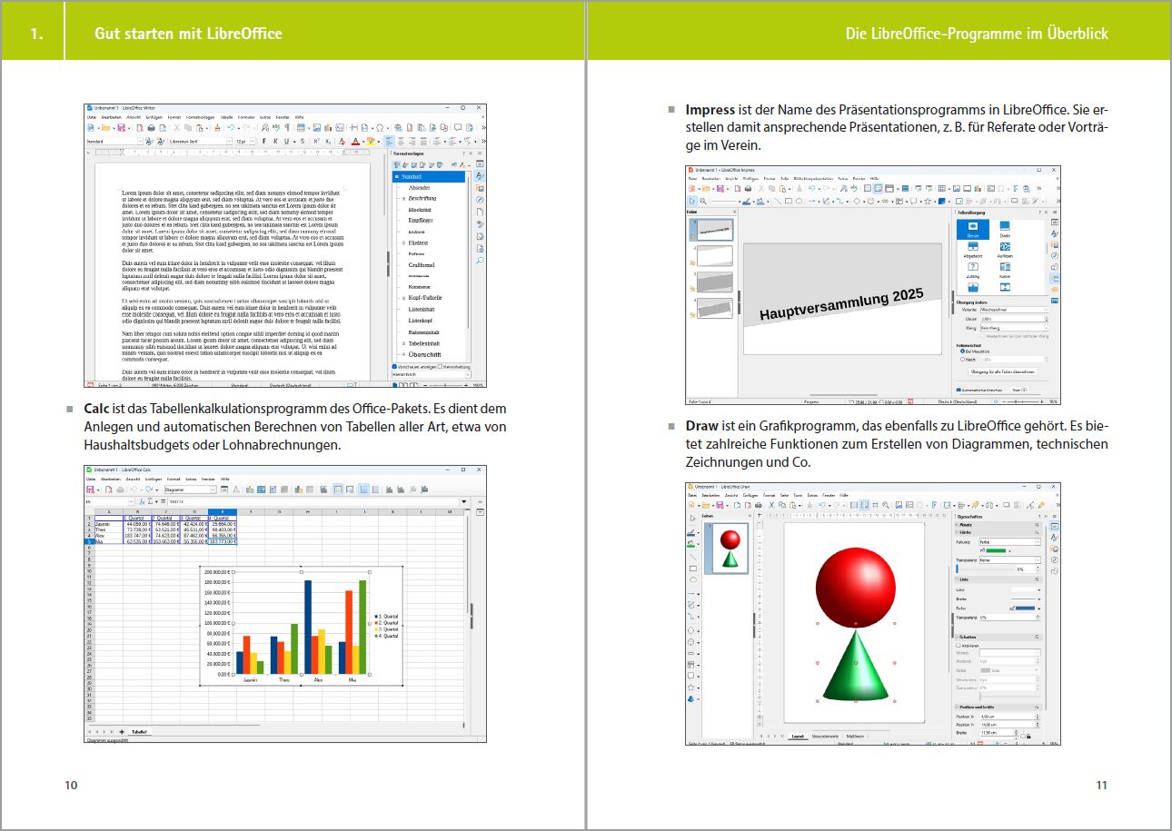Select slide 4 thumbnail in Impress slide panel
The height and width of the screenshot is (831, 1172).
pyautogui.click(x=717, y=309)
